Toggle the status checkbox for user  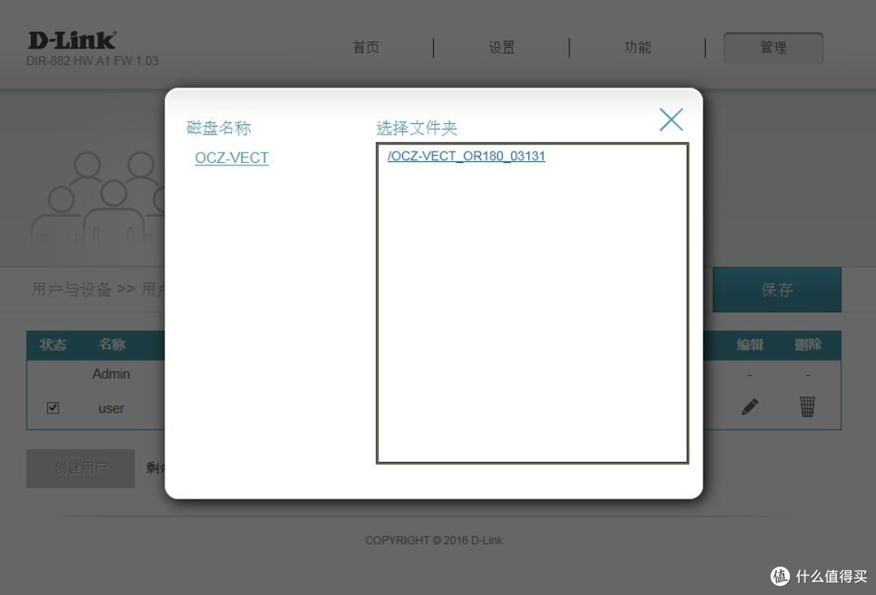(x=53, y=408)
